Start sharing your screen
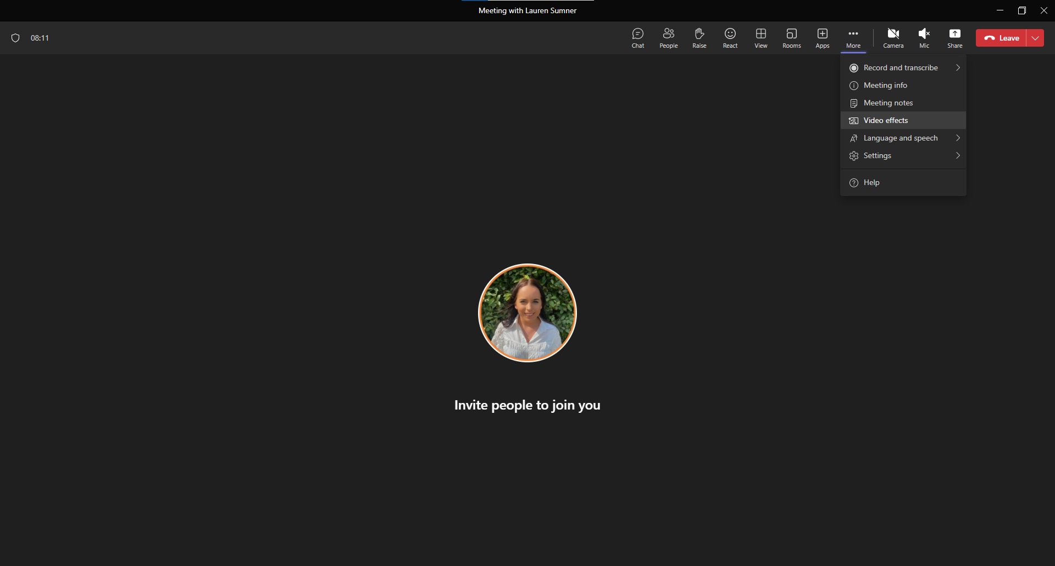The image size is (1055, 566). coord(954,37)
